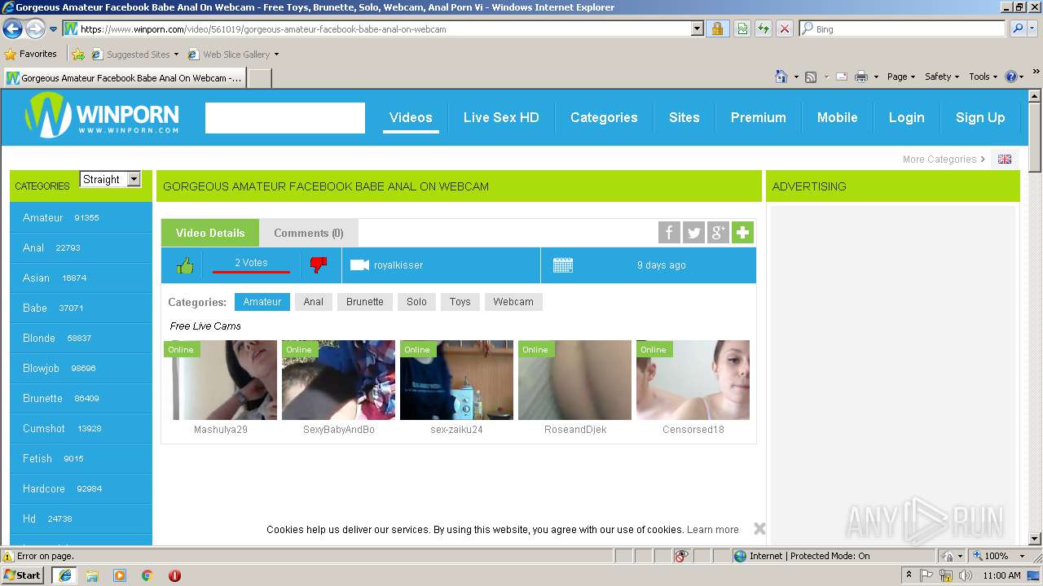1043x586 pixels.
Task: Click the Bing search magnifier button
Action: [1017, 29]
